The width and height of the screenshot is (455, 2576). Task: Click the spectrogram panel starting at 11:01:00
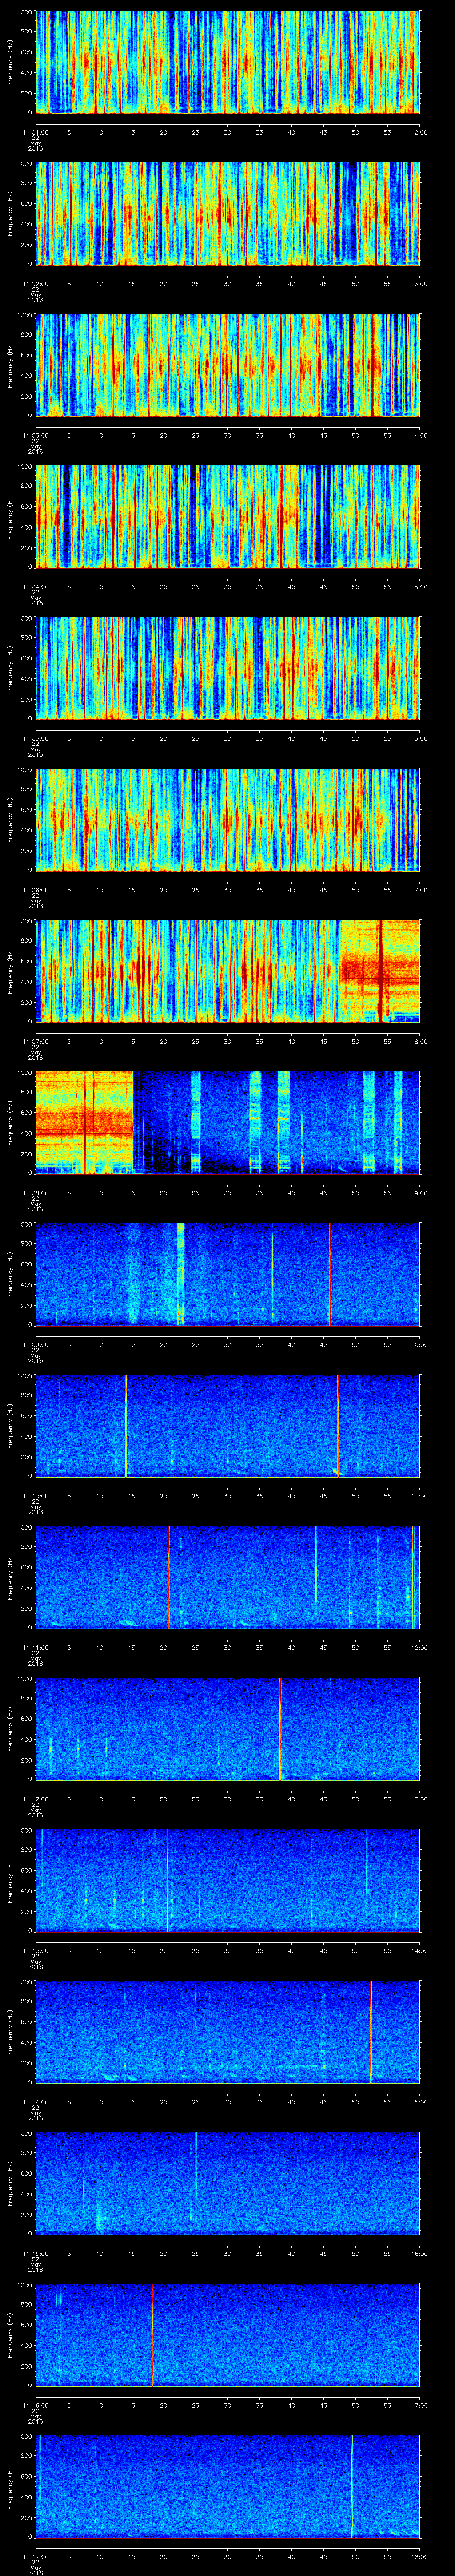pos(227,62)
